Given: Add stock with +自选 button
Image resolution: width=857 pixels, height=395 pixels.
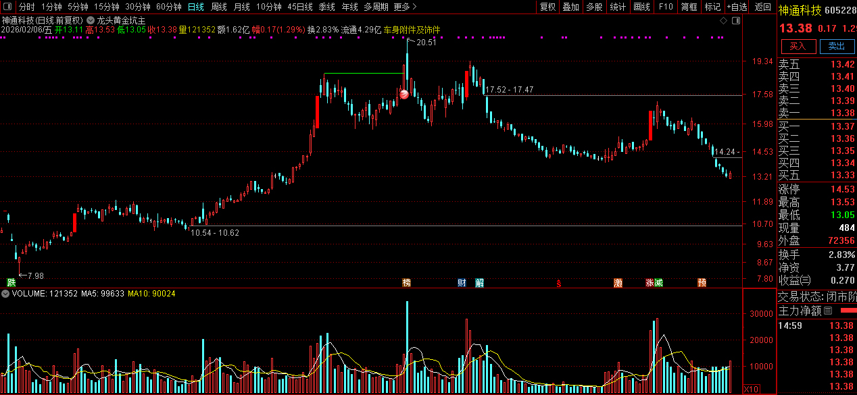Looking at the screenshot, I should [737, 7].
